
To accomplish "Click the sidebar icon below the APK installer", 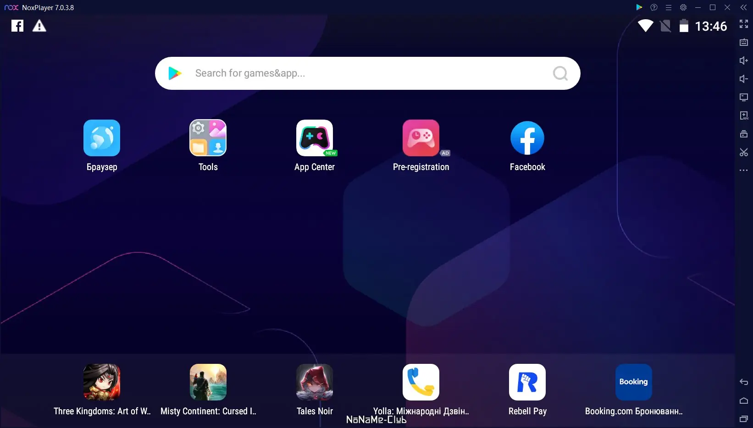I will pyautogui.click(x=744, y=134).
